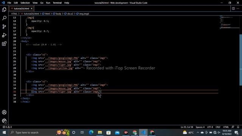
Task: Open File Explorer from taskbar
Action: [100, 133]
